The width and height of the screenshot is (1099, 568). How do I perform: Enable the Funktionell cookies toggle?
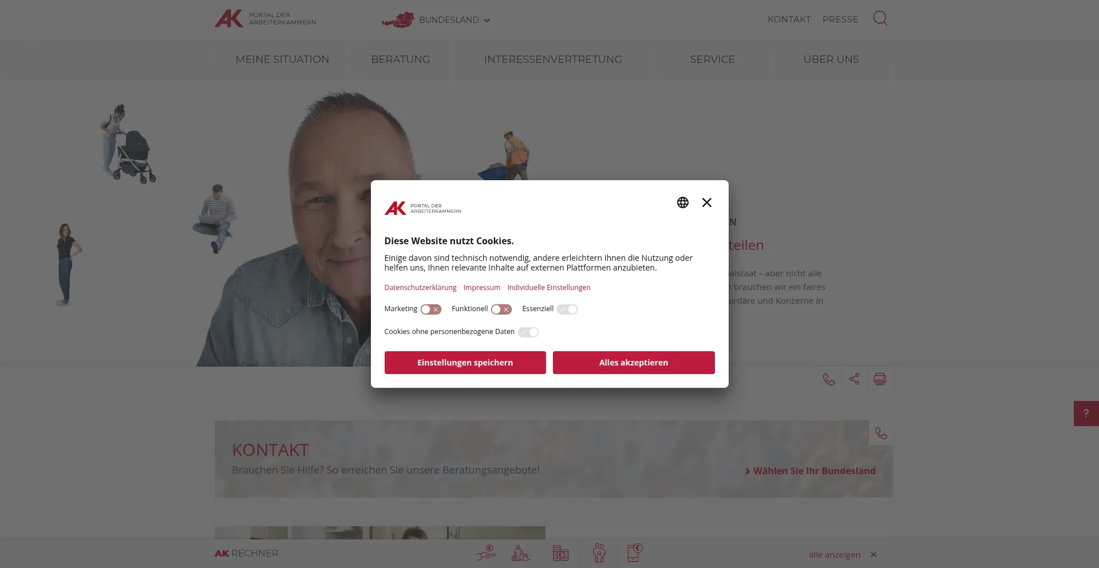[x=501, y=309]
